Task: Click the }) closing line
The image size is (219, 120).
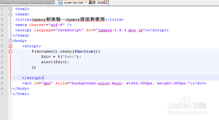Action: pos(34,68)
